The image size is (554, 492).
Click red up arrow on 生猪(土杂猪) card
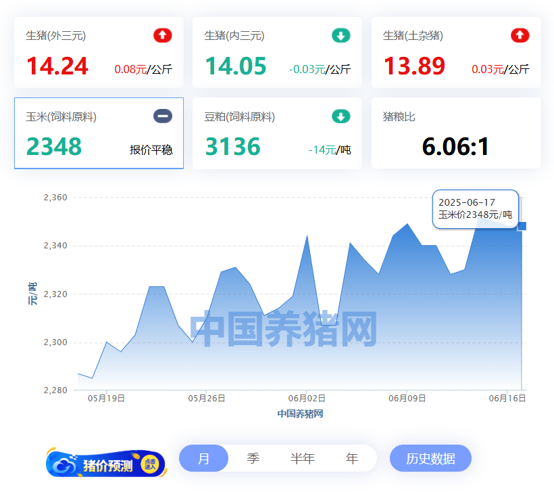pos(520,35)
